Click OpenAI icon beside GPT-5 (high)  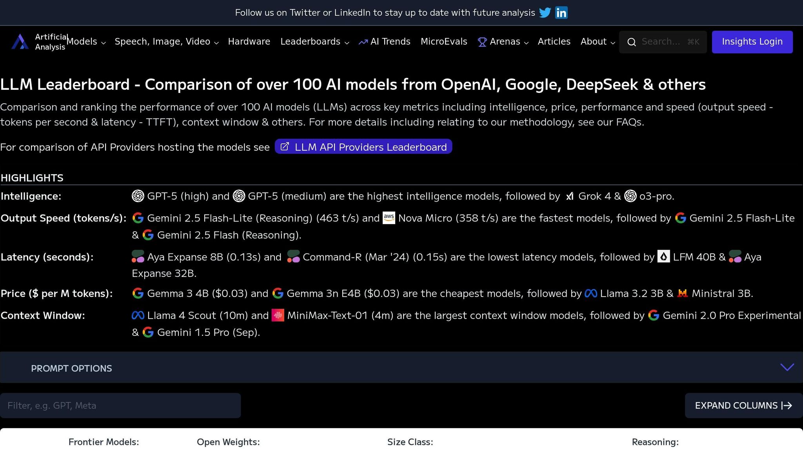click(x=138, y=196)
